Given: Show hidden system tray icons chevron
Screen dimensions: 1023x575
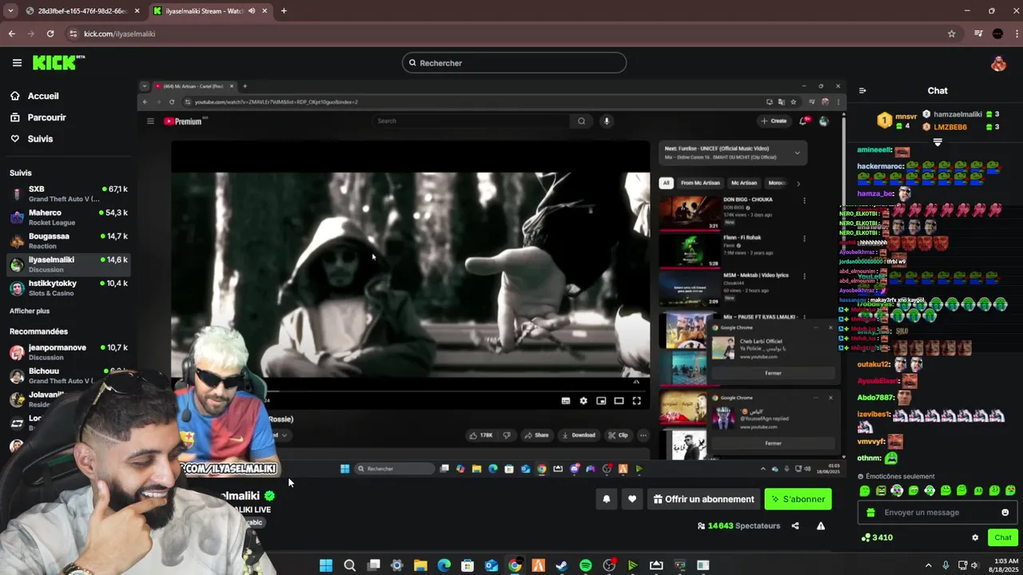Looking at the screenshot, I should pos(927,565).
